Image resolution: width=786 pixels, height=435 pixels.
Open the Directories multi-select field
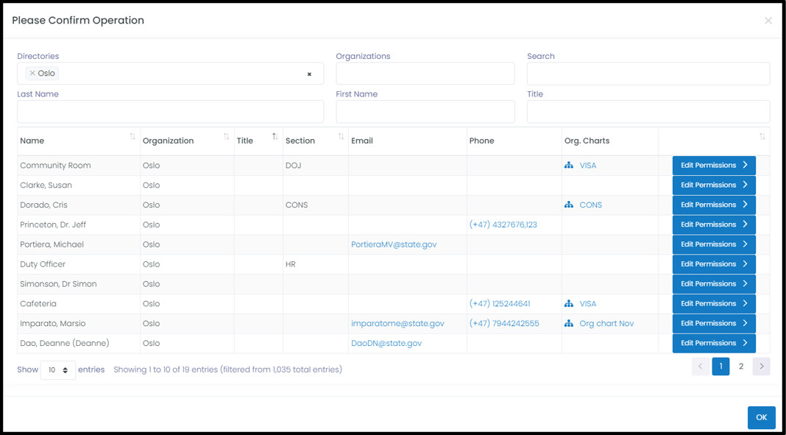171,74
